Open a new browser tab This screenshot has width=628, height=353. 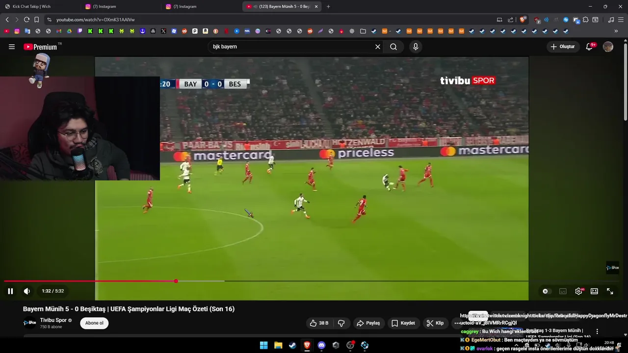point(328,6)
